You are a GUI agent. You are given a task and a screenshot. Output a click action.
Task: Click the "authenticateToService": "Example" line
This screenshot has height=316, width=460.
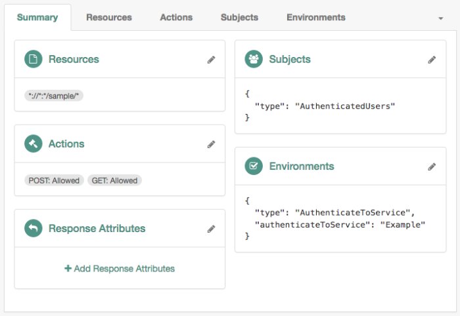coord(340,224)
